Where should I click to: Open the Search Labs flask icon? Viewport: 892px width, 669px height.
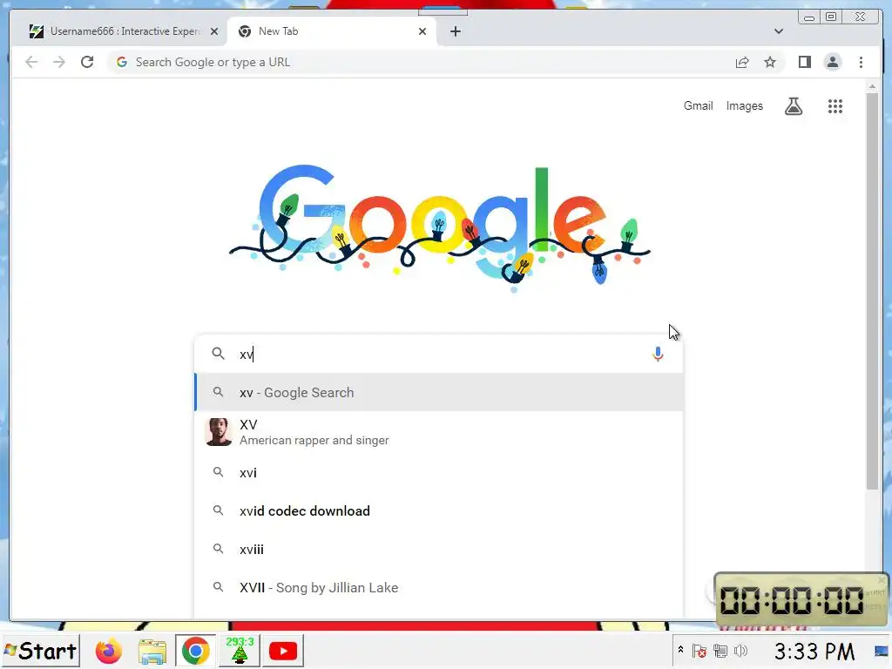coord(794,105)
